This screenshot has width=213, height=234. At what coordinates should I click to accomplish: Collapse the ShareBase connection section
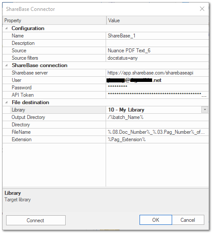coord(6,65)
